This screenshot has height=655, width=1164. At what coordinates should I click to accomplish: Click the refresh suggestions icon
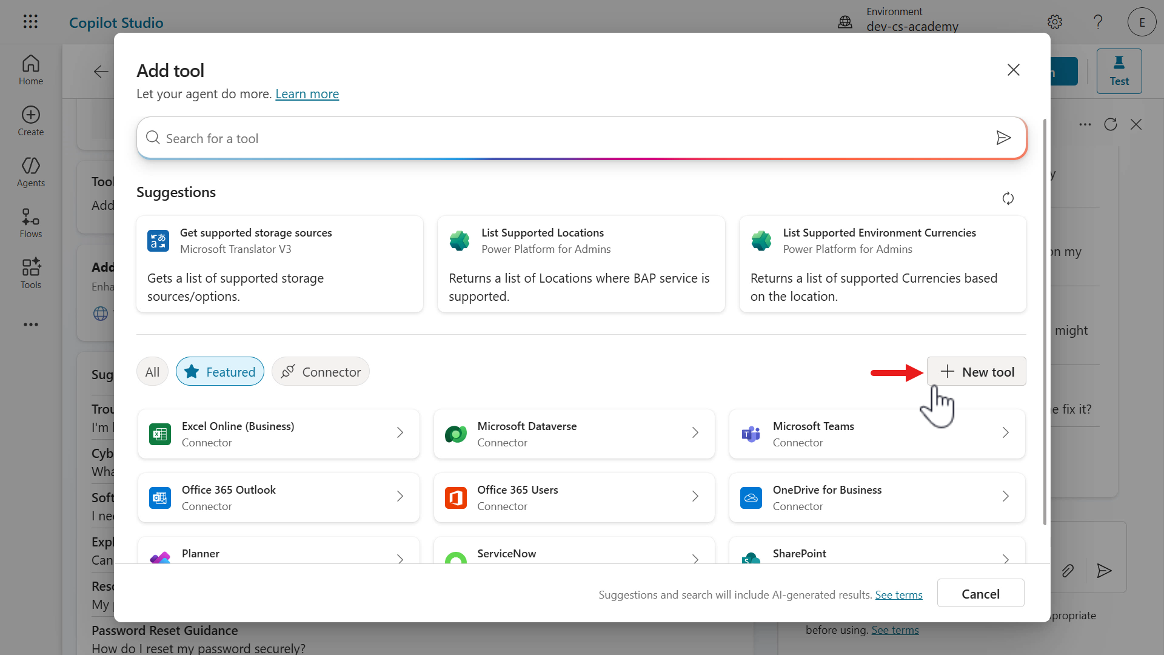pos(1008,198)
